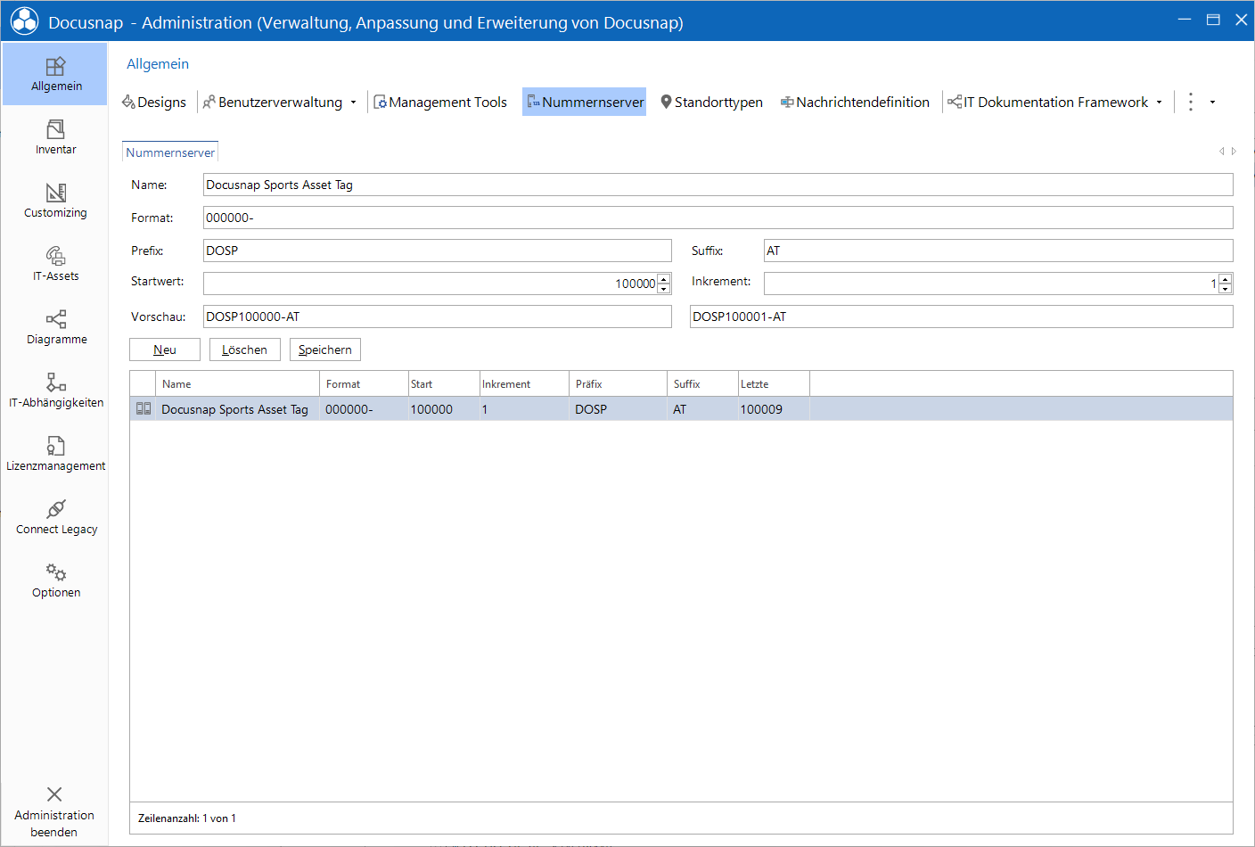
Task: Open Designs from the toolbar
Action: pos(154,102)
